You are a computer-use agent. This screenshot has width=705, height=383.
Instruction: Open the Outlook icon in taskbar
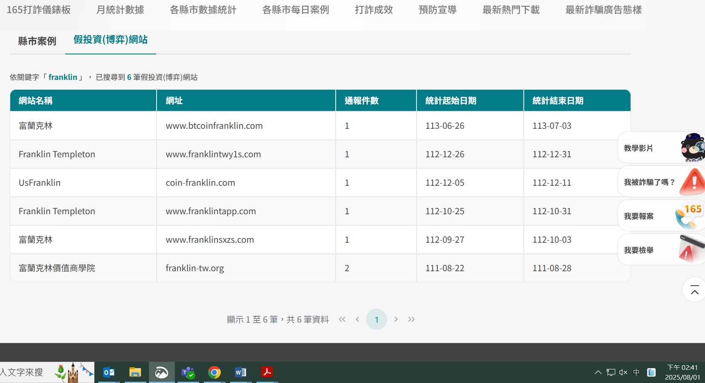click(109, 373)
